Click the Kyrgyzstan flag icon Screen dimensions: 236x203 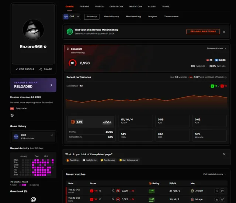point(12,108)
